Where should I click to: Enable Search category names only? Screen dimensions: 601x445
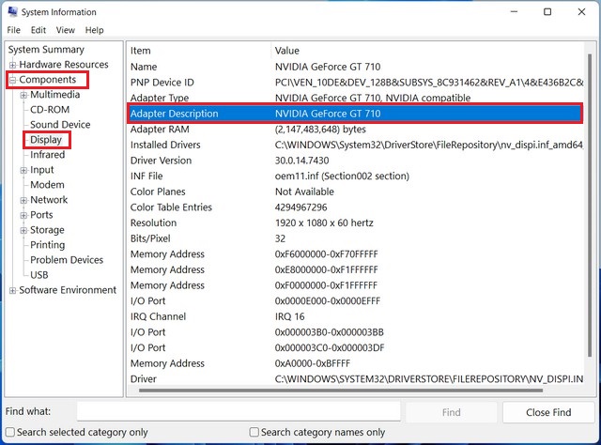click(254, 433)
